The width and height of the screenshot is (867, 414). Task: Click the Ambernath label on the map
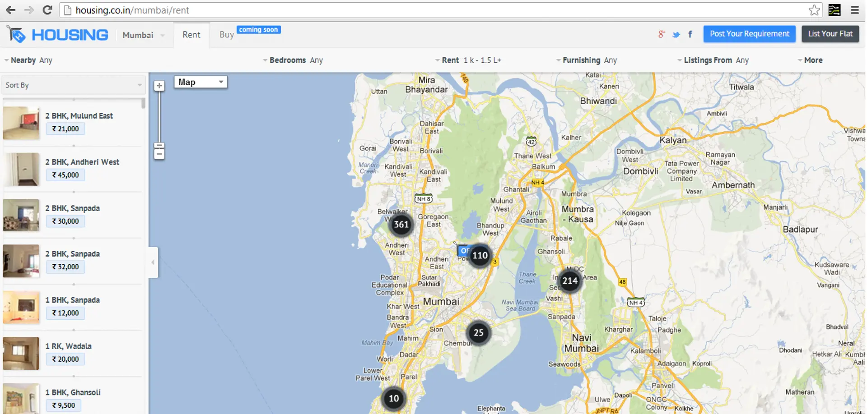click(733, 185)
